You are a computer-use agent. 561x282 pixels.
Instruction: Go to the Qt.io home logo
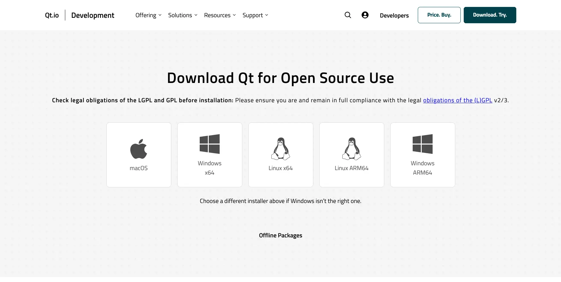pos(52,15)
